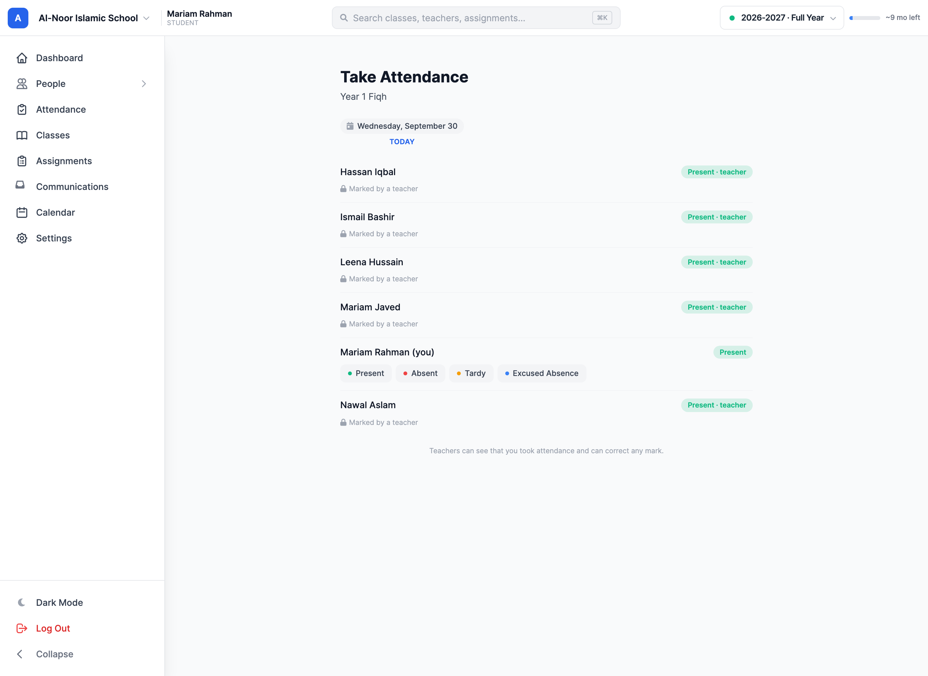Click the Attendance clipboard-check icon
The width and height of the screenshot is (928, 676).
pos(22,110)
